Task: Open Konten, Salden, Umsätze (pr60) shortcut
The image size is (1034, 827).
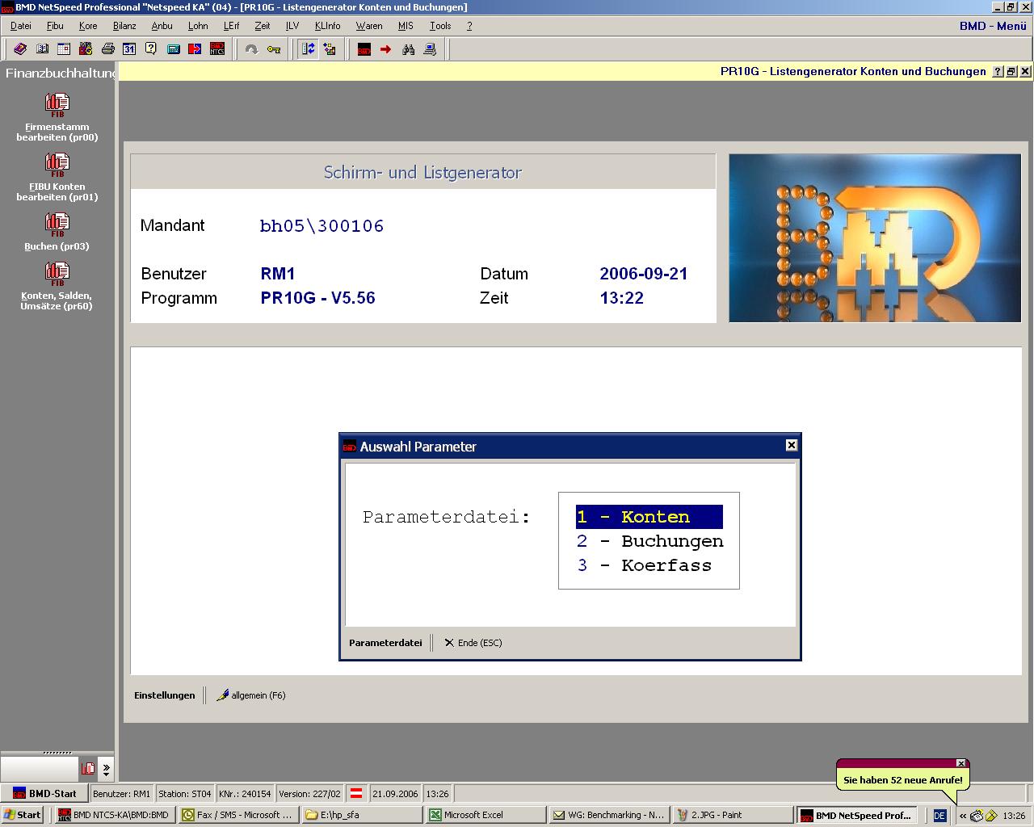Action: [x=57, y=292]
